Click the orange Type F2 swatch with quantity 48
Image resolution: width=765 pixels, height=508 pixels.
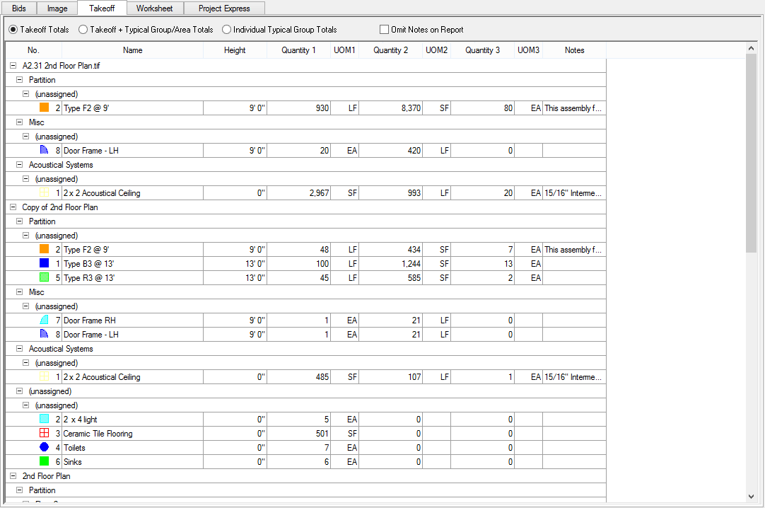coord(45,249)
